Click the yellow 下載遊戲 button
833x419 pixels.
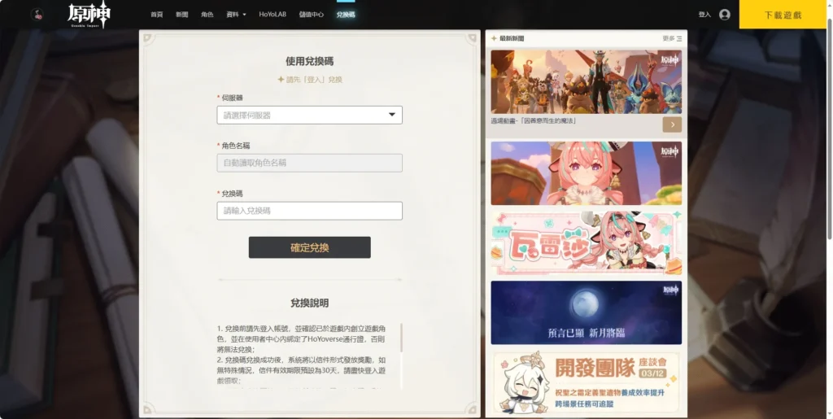[783, 15]
